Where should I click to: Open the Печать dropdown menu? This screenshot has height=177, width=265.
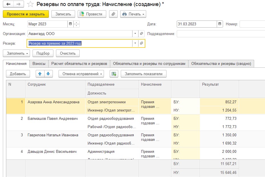(133, 14)
